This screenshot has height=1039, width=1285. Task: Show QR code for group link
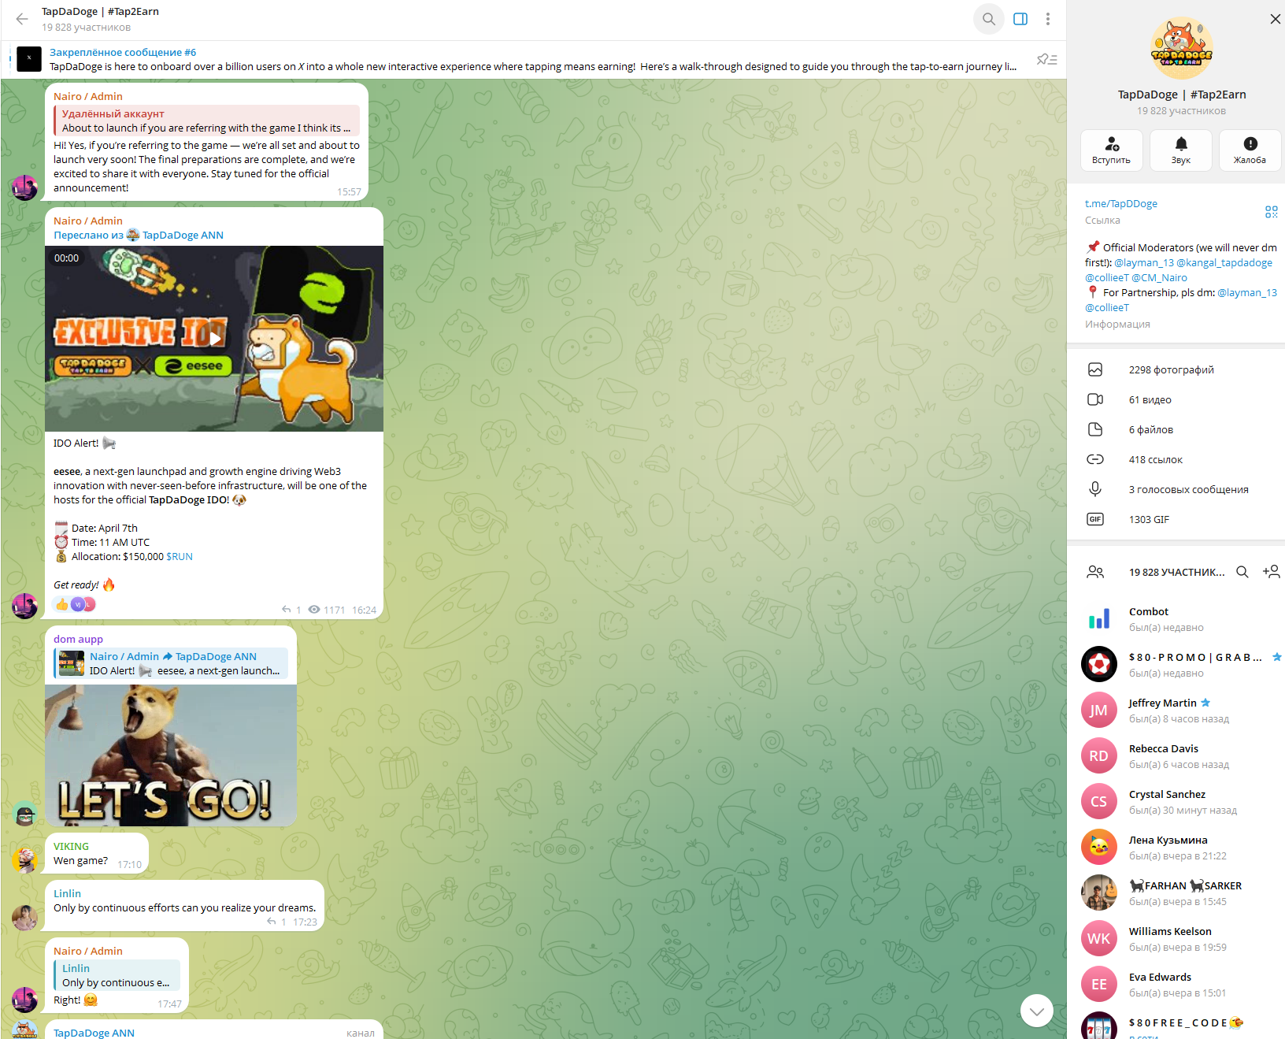point(1271,212)
